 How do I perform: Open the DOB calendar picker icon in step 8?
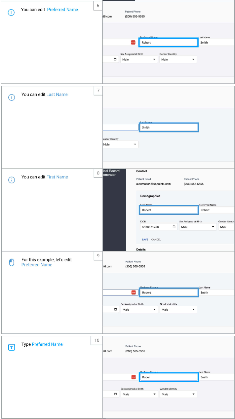[x=174, y=227]
